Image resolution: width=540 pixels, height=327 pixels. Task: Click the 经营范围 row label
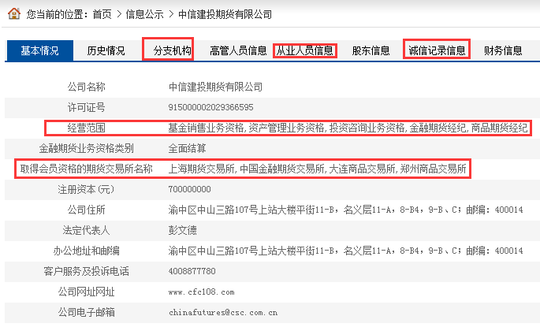[x=86, y=128]
